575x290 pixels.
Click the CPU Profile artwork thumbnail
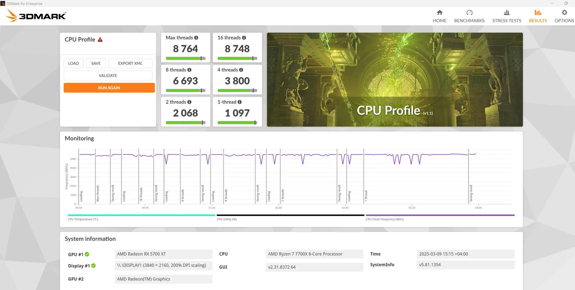[395, 79]
